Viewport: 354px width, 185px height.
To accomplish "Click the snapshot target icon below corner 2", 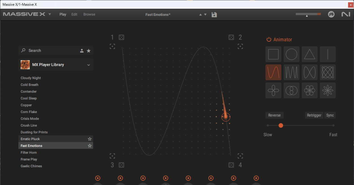I will coord(240,46).
